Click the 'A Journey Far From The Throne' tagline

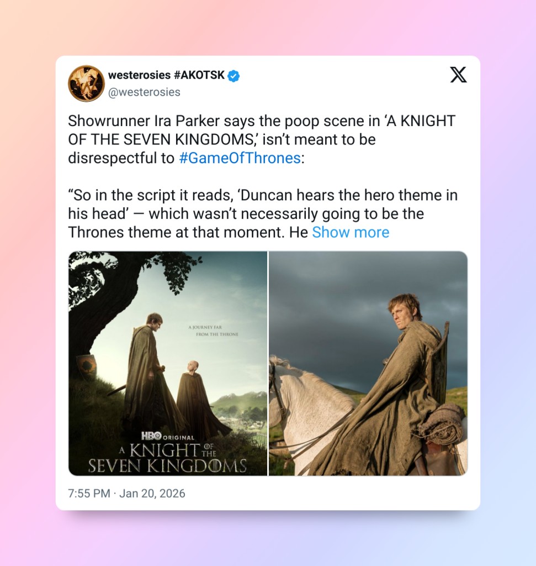pyautogui.click(x=213, y=331)
